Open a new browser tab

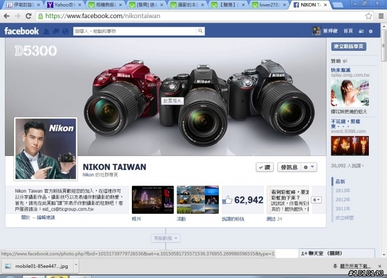click(337, 5)
